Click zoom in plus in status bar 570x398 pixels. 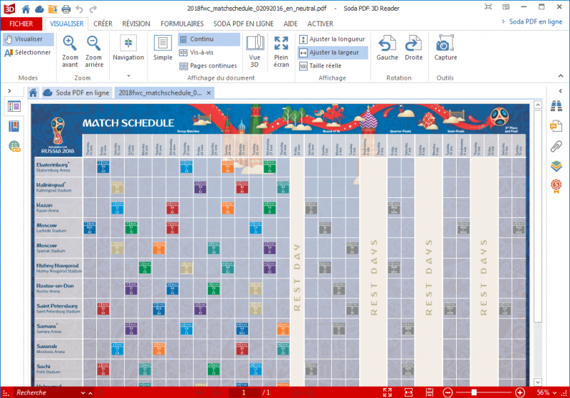pos(520,392)
